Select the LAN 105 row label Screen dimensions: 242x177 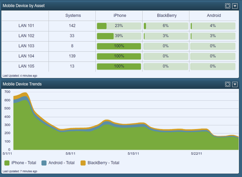26,66
